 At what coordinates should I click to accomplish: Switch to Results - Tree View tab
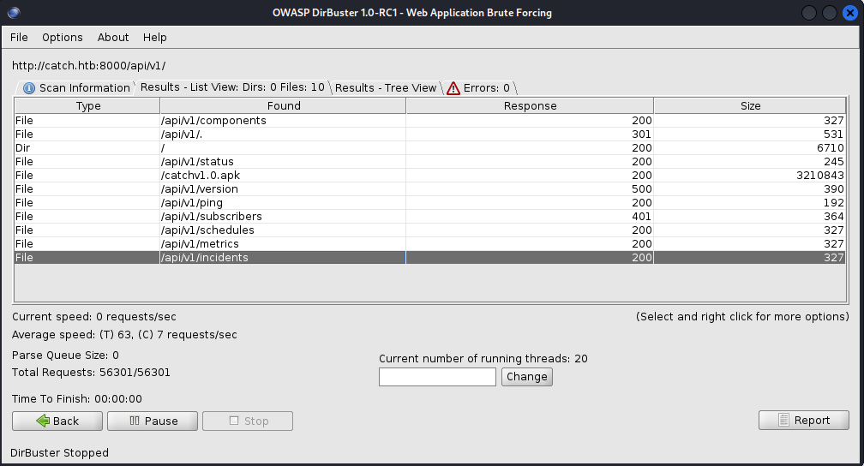[x=386, y=88]
